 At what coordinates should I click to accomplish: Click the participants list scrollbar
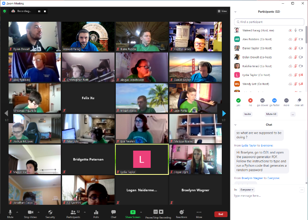point(306,35)
